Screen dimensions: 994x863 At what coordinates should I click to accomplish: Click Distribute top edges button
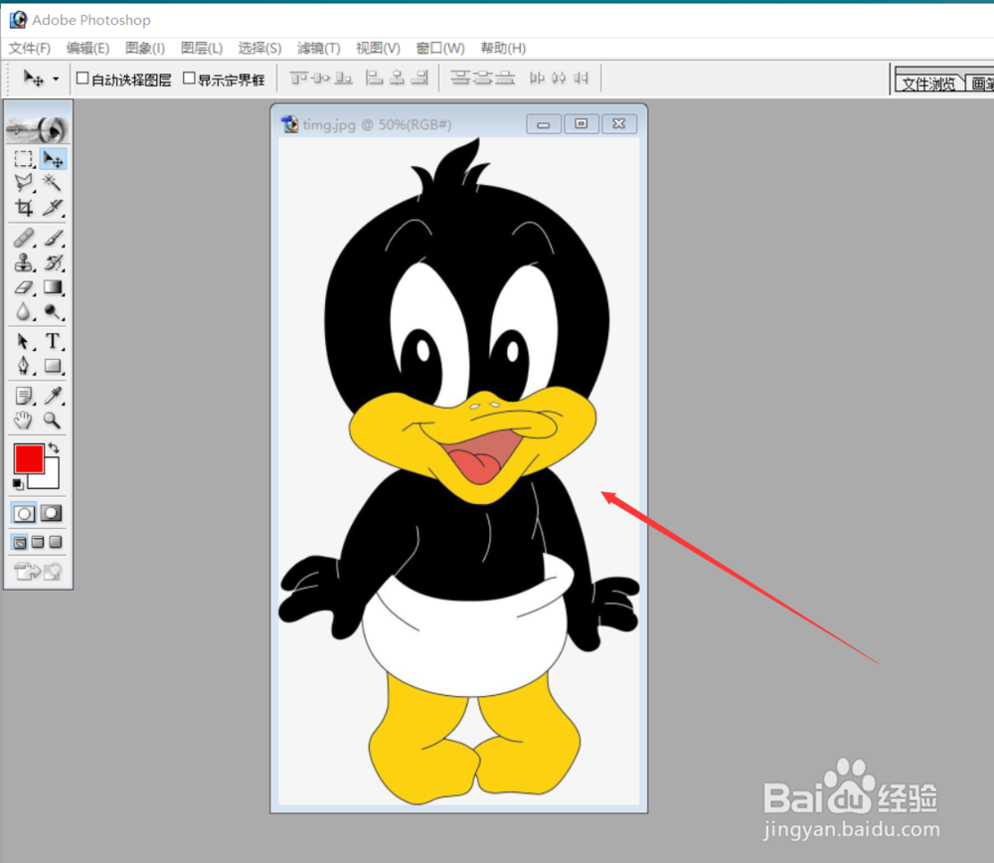point(459,78)
